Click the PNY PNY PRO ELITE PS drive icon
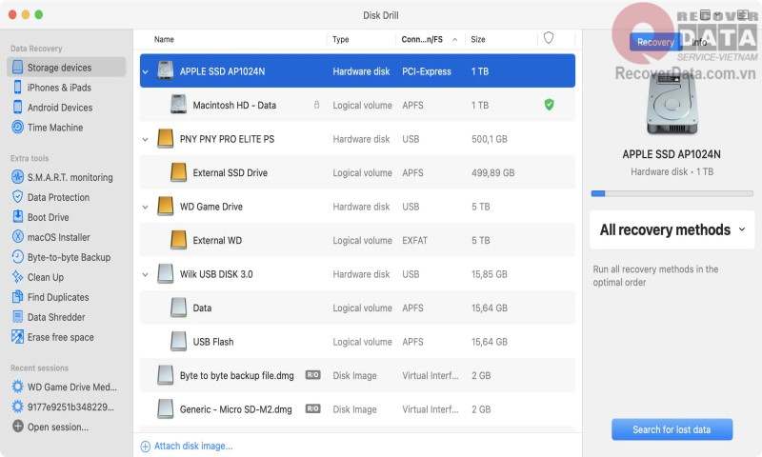762x457 pixels. [165, 139]
